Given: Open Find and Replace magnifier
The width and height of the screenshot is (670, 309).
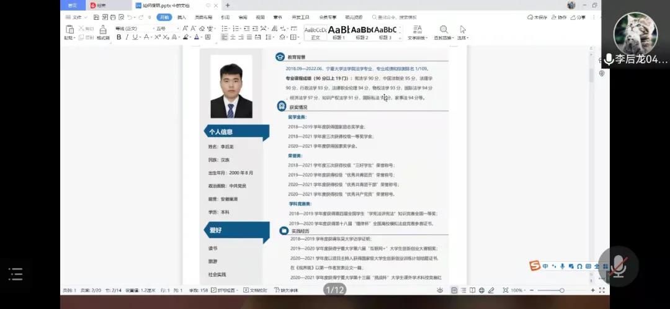Looking at the screenshot, I should 444,32.
